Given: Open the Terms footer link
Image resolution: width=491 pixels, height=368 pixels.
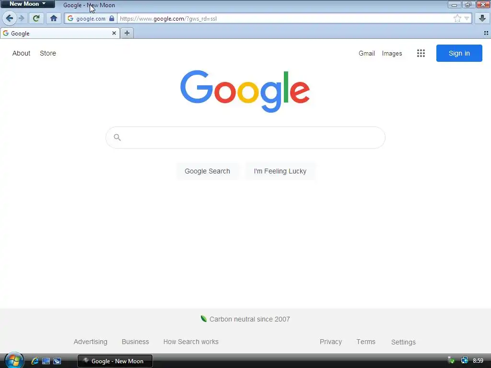Looking at the screenshot, I should pos(366,342).
